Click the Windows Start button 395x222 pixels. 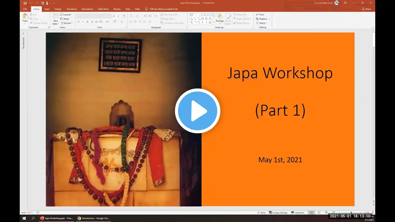click(24, 218)
